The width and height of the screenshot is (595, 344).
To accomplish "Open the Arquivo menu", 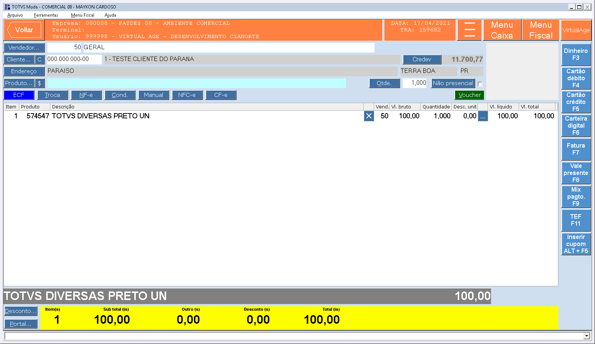I will point(15,15).
